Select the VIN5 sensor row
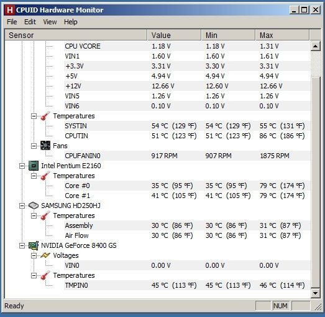 pos(187,96)
